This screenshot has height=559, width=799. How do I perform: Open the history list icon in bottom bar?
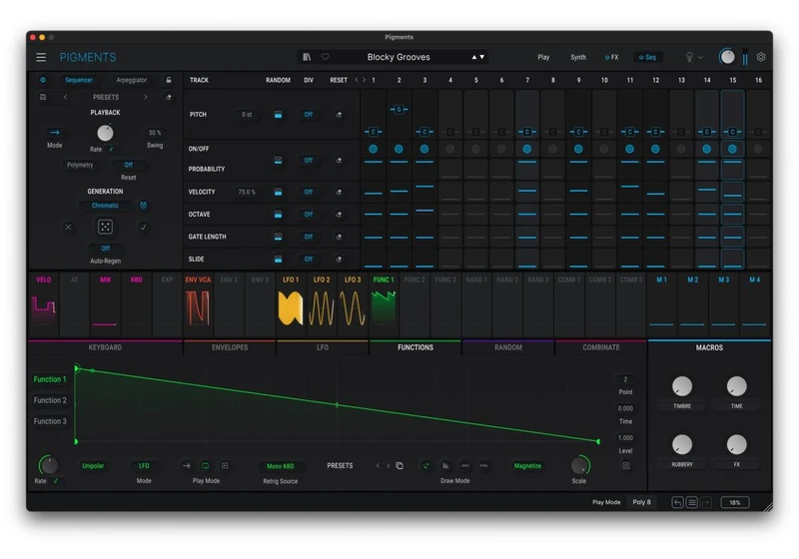tap(691, 502)
